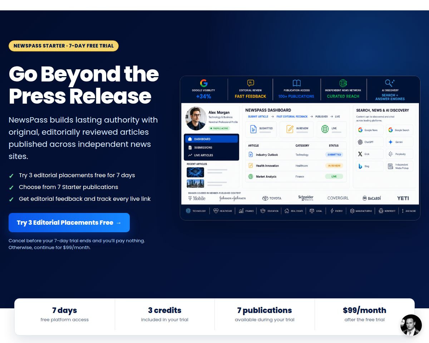Click the Go Beyond the Press Release headline
The width and height of the screenshot is (429, 343).
84,85
